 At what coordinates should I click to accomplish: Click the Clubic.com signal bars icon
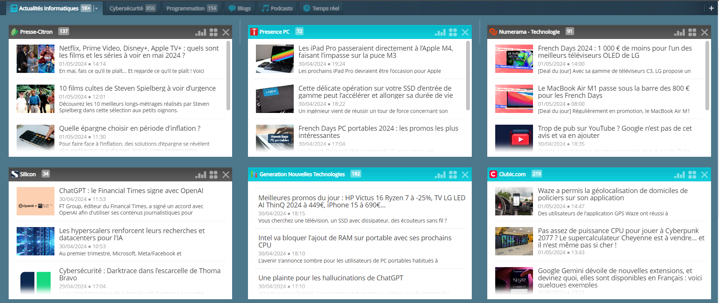pos(679,175)
